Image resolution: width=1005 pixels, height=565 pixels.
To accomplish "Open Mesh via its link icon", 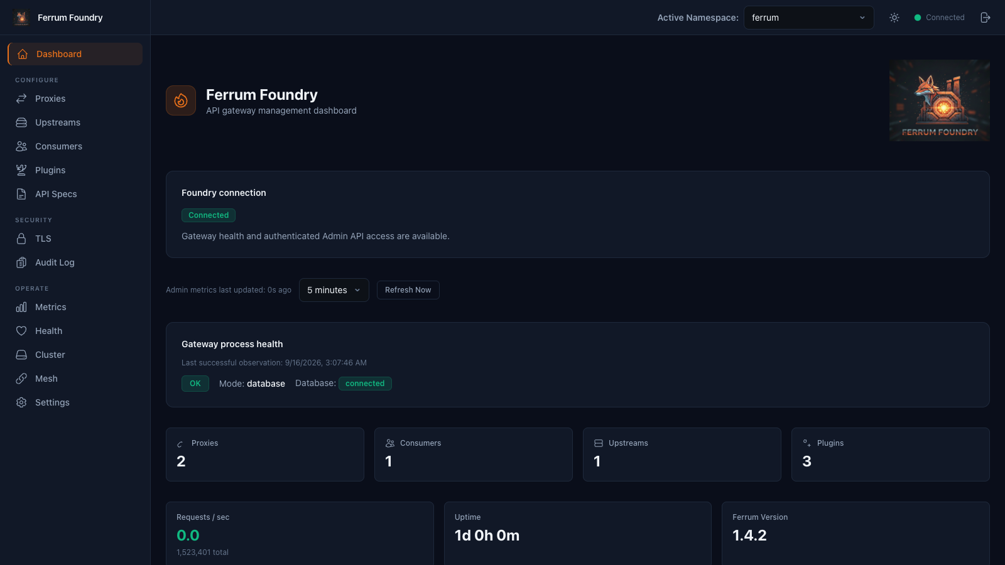I will click(21, 379).
